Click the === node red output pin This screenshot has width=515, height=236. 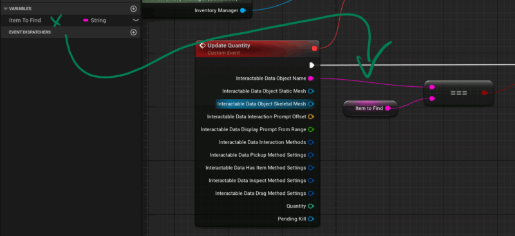(485, 93)
